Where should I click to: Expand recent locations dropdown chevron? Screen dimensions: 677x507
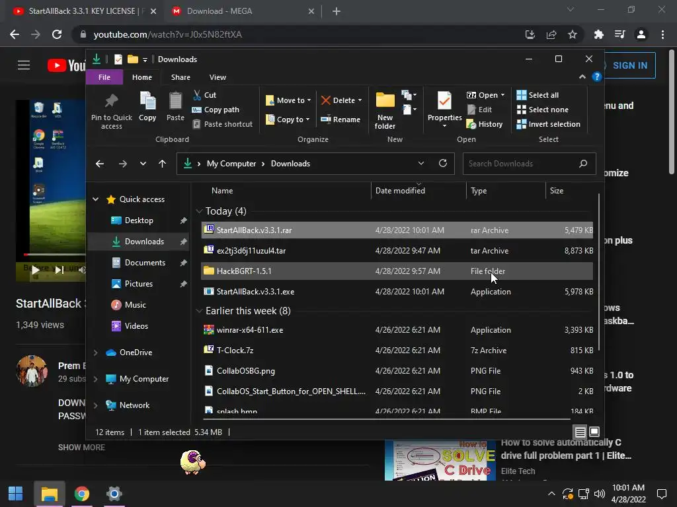pos(143,164)
